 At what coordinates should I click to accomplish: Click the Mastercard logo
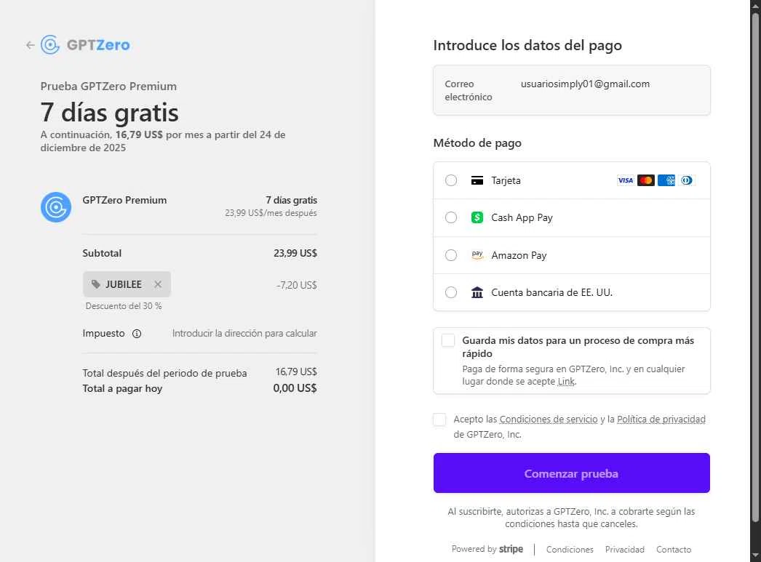tap(646, 180)
